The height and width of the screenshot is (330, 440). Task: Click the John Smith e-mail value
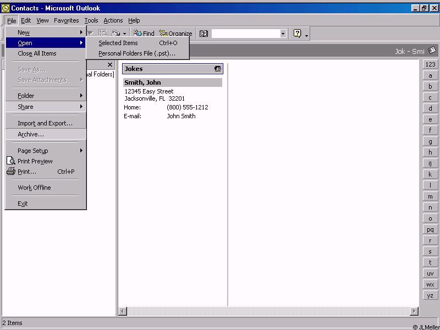tap(181, 116)
